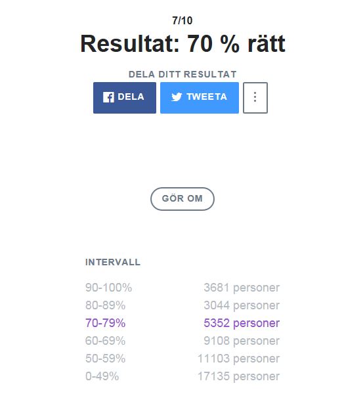
Task: Retake the quiz with GÖR OM
Action: [183, 199]
